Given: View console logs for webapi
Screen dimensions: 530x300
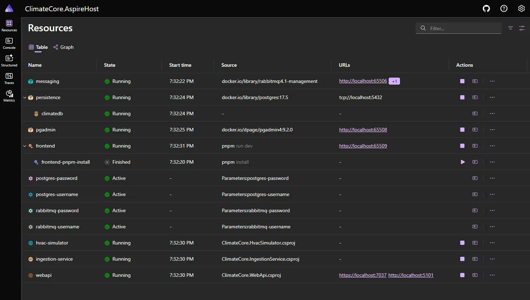Looking at the screenshot, I should coord(475,275).
